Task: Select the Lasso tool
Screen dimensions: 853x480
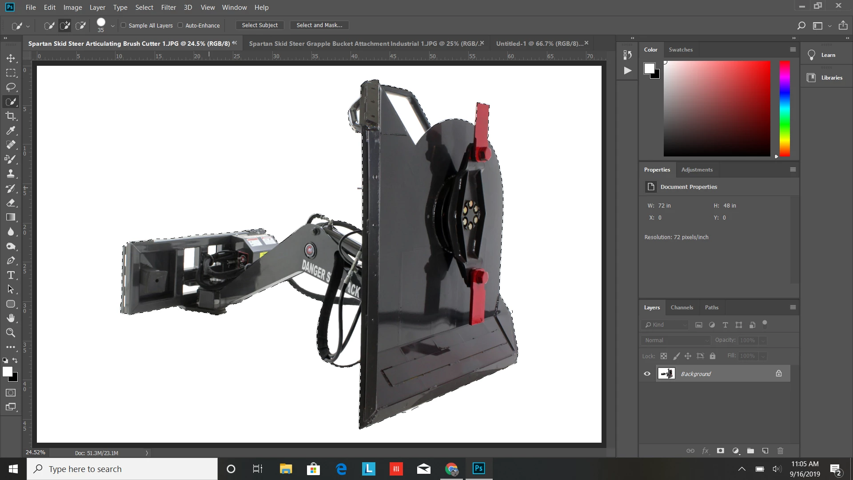Action: 11,87
